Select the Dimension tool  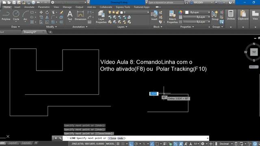pyautogui.click(x=80, y=15)
